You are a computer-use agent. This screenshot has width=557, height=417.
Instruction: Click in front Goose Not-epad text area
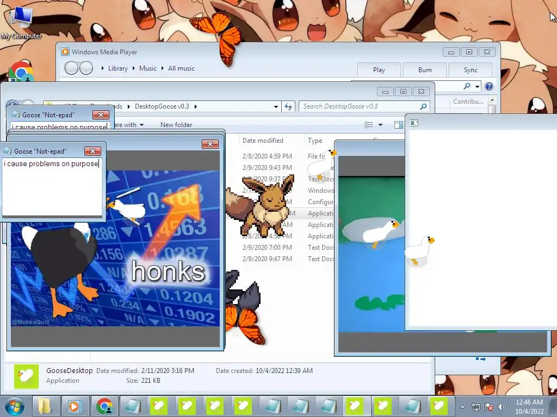pos(52,187)
